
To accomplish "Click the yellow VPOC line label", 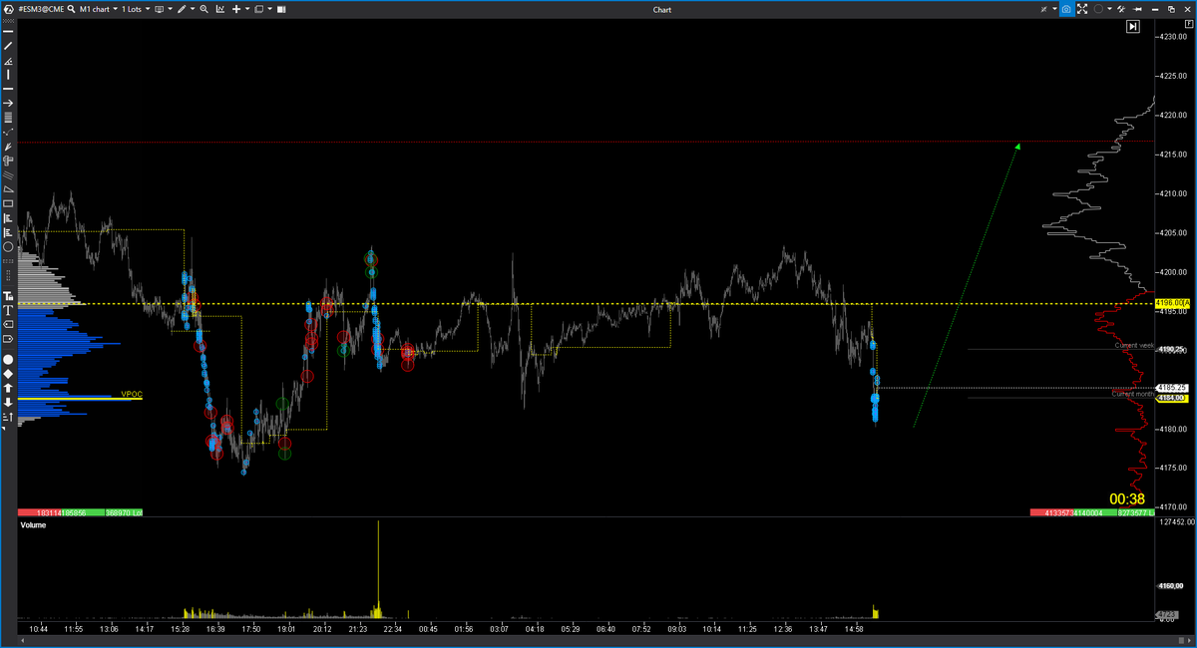I will point(131,395).
